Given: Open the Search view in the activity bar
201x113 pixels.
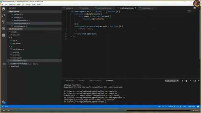Looking at the screenshot, I should pos(3,15).
